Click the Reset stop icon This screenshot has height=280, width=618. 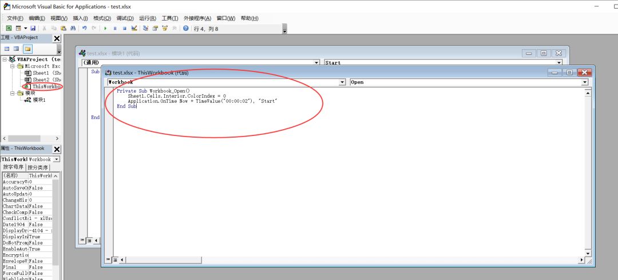pyautogui.click(x=124, y=28)
